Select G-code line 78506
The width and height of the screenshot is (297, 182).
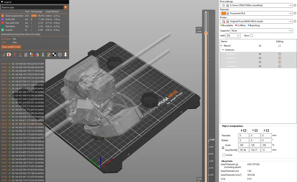click(x=22, y=64)
